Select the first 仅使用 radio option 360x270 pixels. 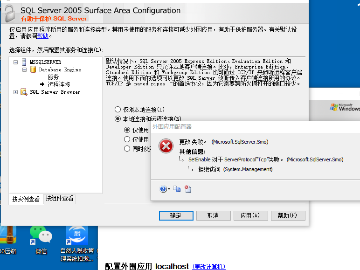[127, 130]
